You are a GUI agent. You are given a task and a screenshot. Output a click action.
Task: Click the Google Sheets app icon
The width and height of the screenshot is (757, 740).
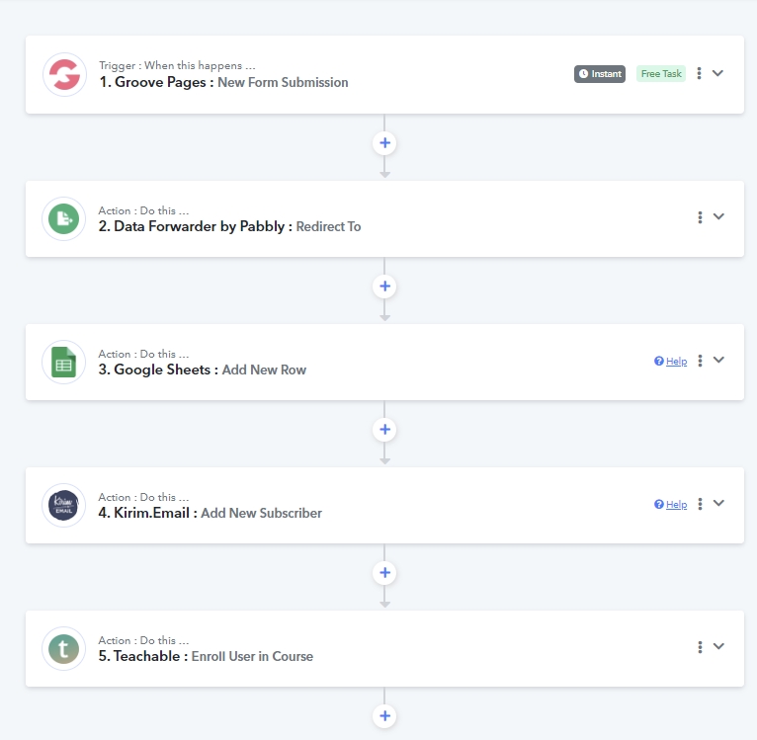click(x=63, y=362)
